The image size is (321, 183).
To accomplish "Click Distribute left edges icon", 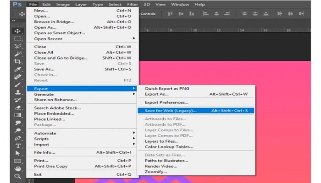I will 280,14.
